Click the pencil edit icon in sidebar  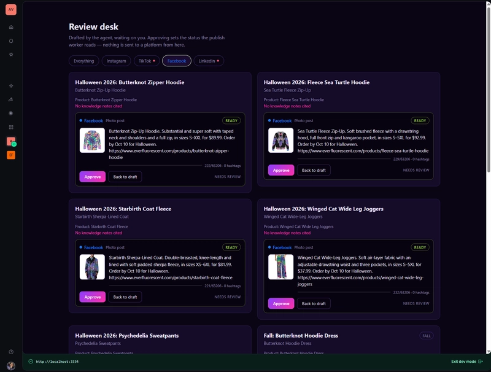11,99
